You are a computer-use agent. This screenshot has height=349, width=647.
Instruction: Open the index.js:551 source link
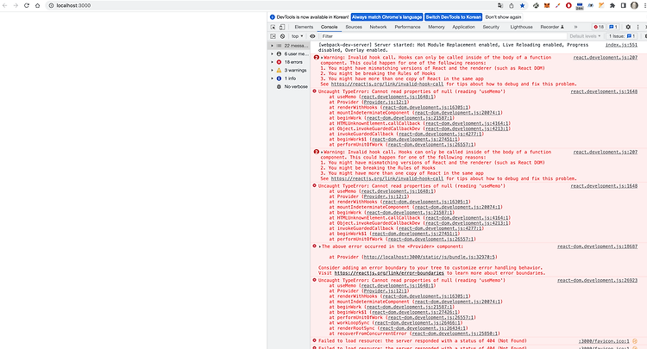621,45
